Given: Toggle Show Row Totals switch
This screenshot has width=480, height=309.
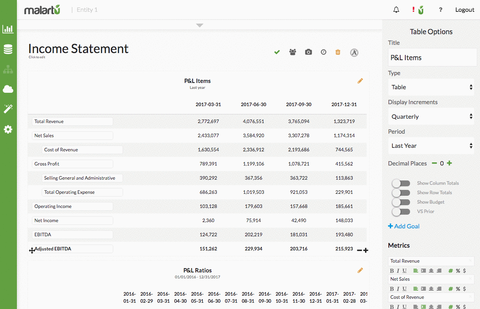Looking at the screenshot, I should (x=401, y=193).
